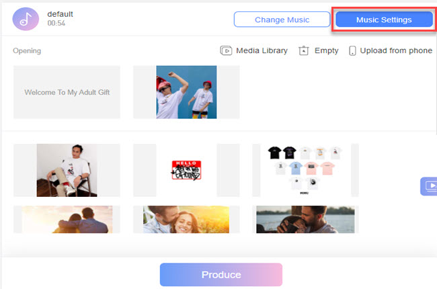Select the couple hugging at sunset thumbnail
Screen dimensions: 437x289
coord(67,219)
